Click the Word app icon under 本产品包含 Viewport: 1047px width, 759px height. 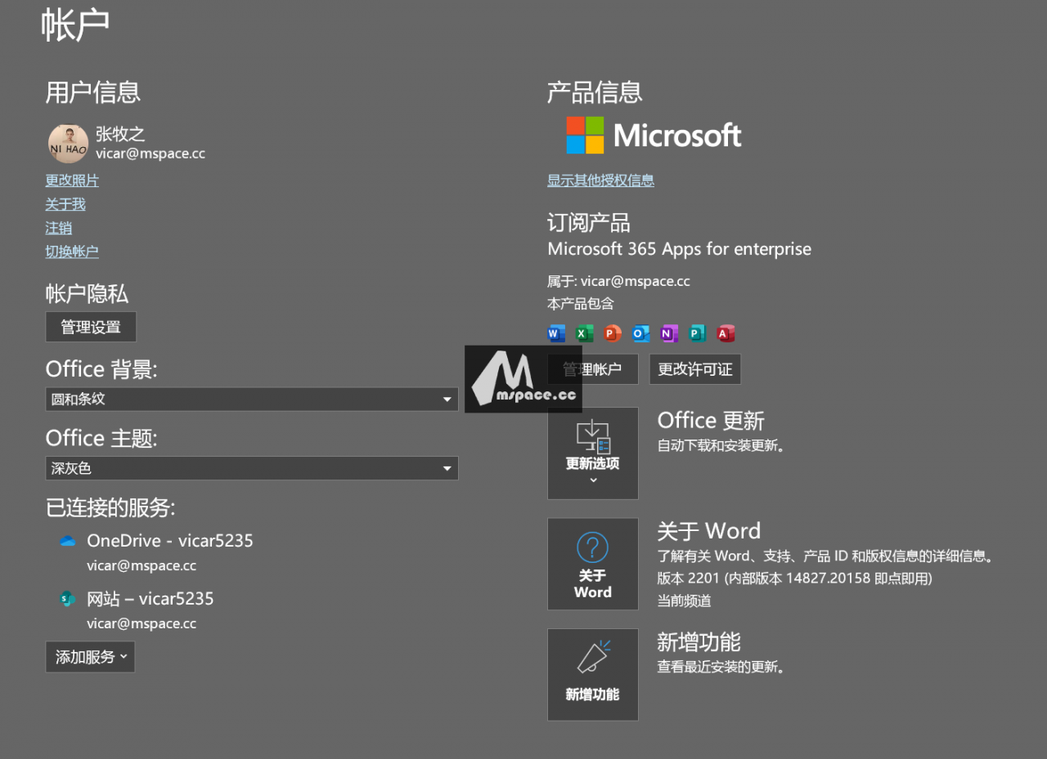tap(556, 333)
